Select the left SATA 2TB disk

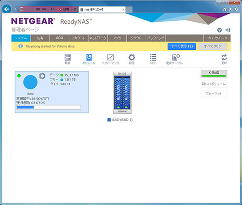[118, 93]
